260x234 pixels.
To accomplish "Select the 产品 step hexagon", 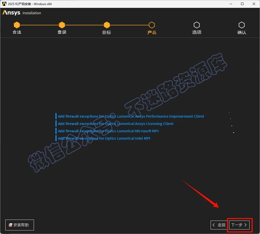I will pyautogui.click(x=152, y=25).
